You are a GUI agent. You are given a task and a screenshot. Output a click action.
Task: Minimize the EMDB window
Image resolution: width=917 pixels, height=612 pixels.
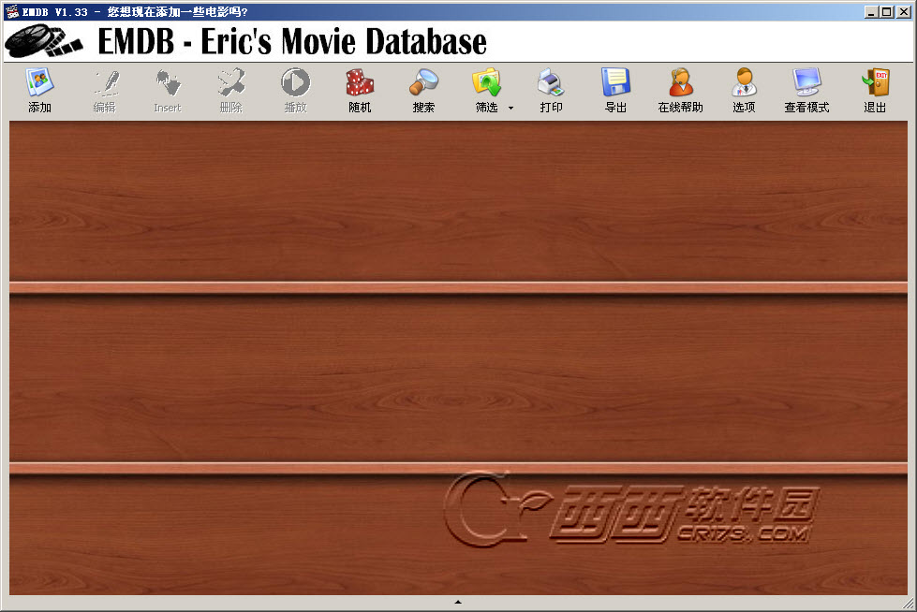pos(871,11)
